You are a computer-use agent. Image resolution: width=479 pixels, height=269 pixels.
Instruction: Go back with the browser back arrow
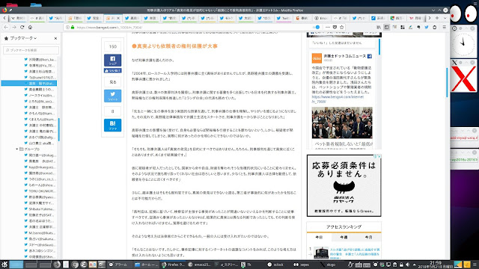click(6, 27)
